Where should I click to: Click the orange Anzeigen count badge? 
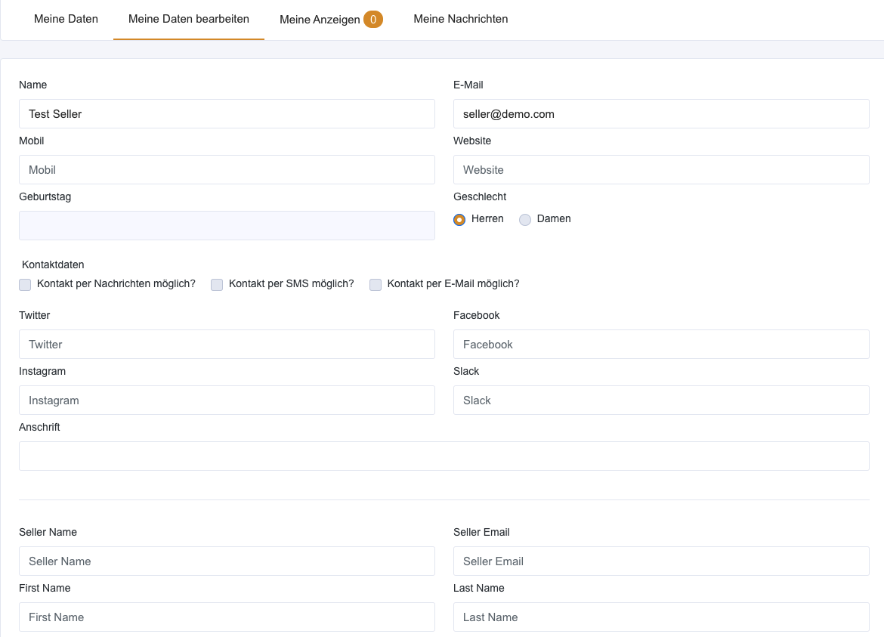[x=373, y=20]
